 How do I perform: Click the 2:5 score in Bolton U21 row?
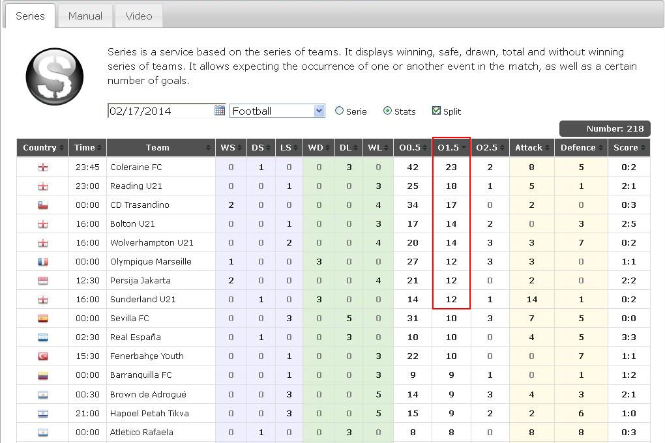[628, 224]
